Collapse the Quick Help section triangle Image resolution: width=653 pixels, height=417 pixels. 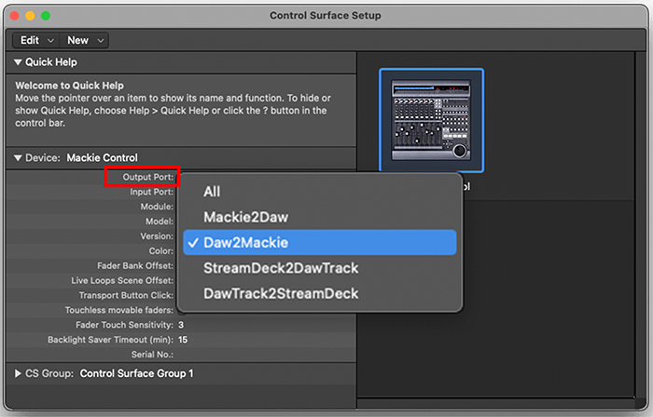click(18, 62)
